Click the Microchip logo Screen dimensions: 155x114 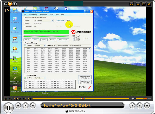click(x=81, y=32)
